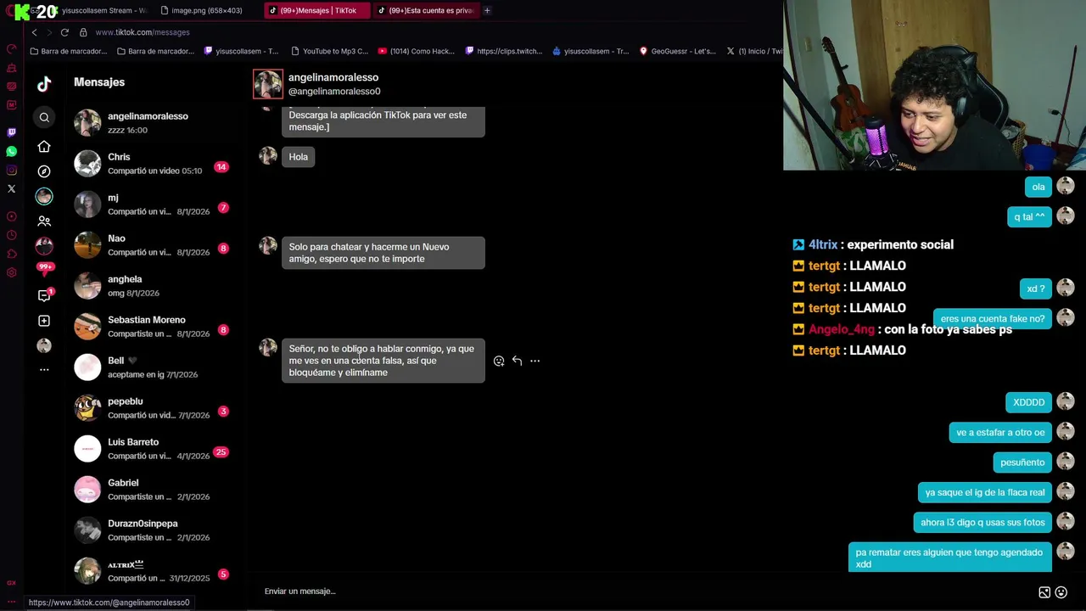Click the 'pesuñento' sent message
The width and height of the screenshot is (1086, 611).
1022,462
